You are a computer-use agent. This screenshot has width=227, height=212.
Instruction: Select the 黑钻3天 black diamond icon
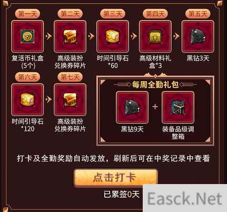[x=198, y=36]
